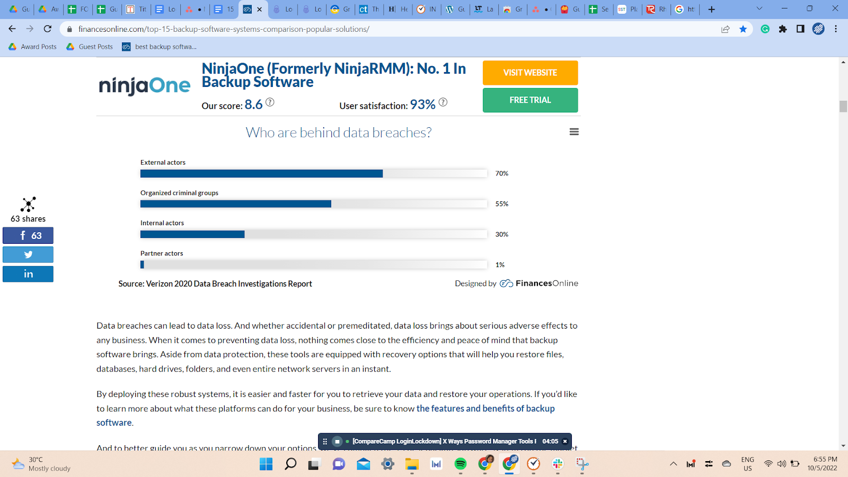
Task: Close the active FinancesOnline tab
Action: click(x=260, y=9)
